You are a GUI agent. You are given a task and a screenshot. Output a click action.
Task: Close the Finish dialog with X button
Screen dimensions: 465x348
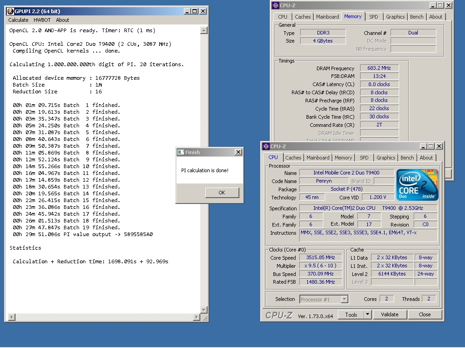click(x=238, y=152)
